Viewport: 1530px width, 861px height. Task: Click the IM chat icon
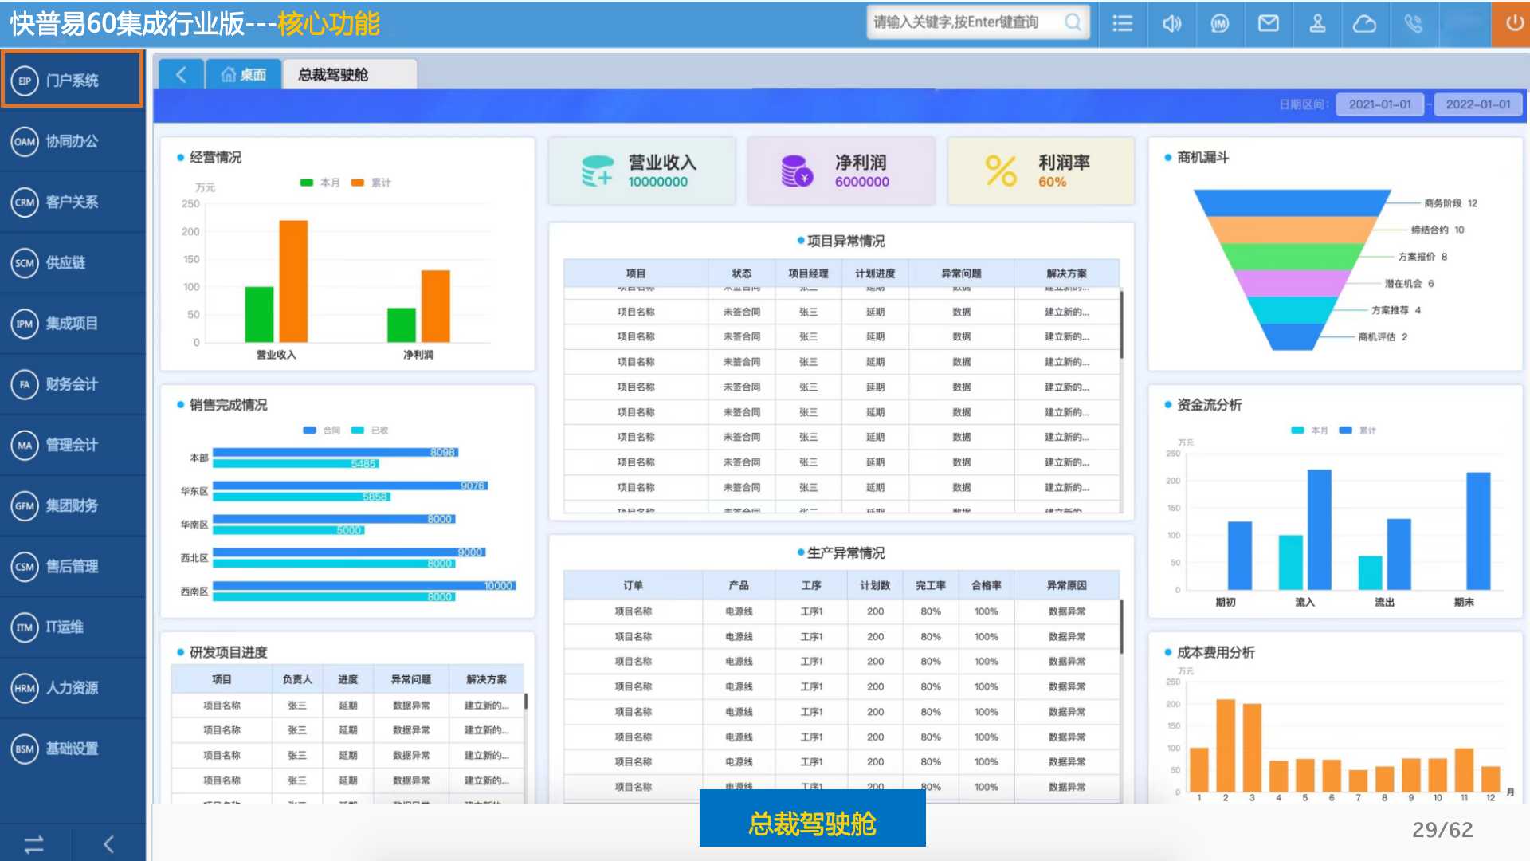1219,24
